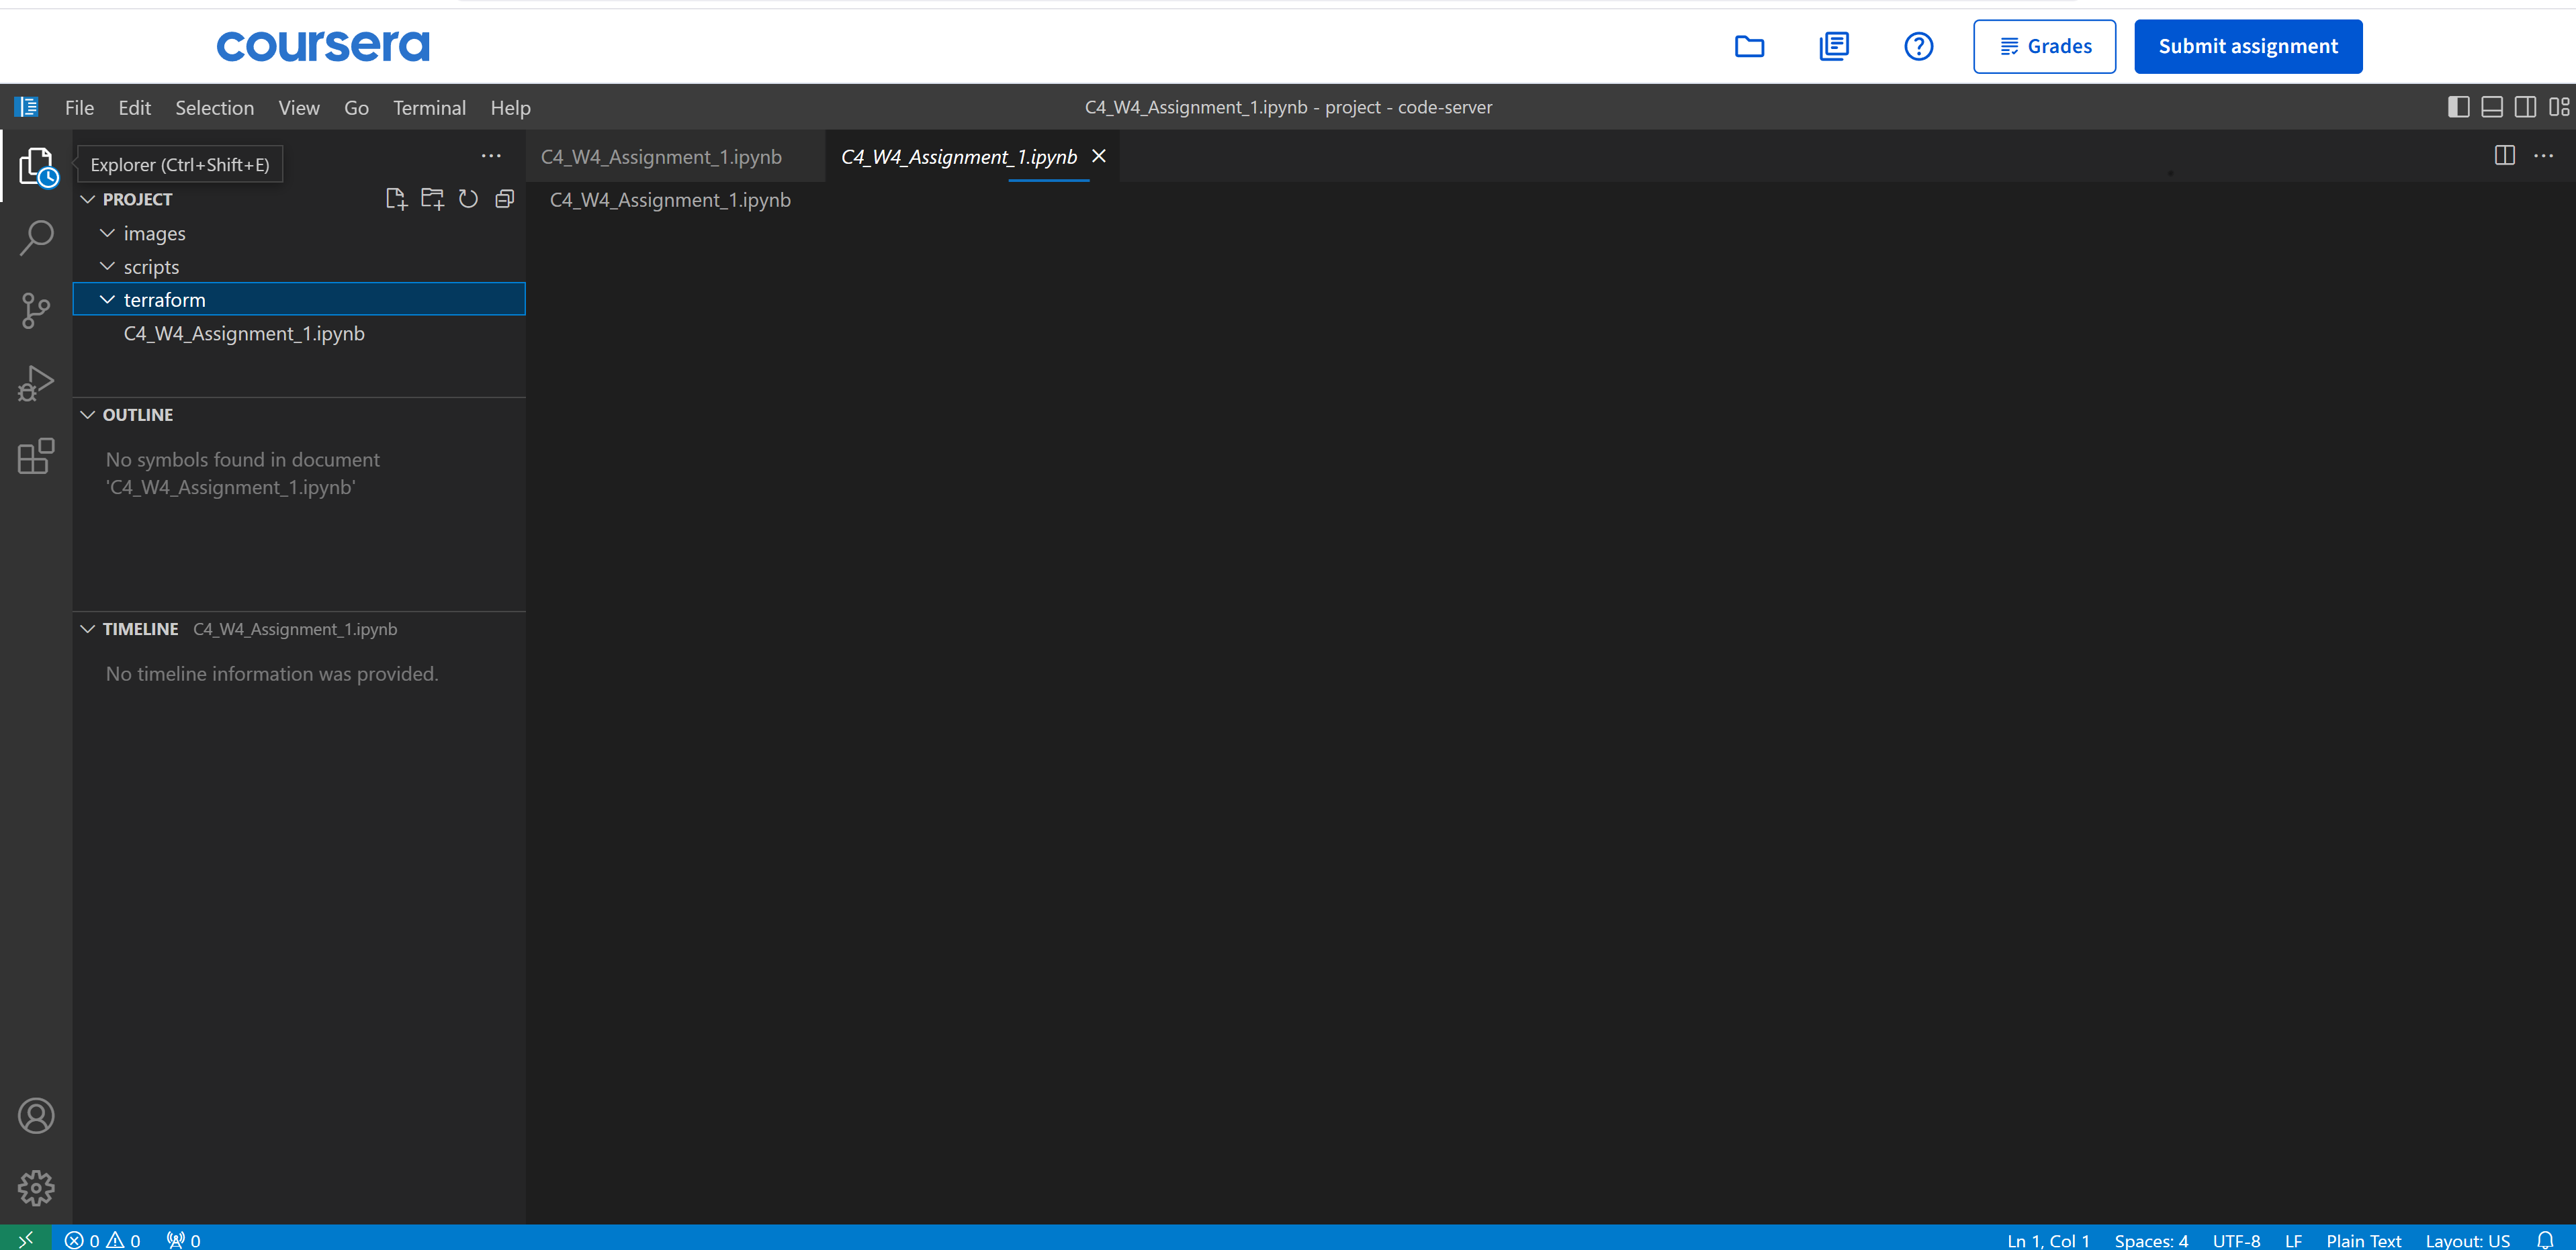2576x1250 pixels.
Task: Collapse the TIMELINE section
Action: 88,628
